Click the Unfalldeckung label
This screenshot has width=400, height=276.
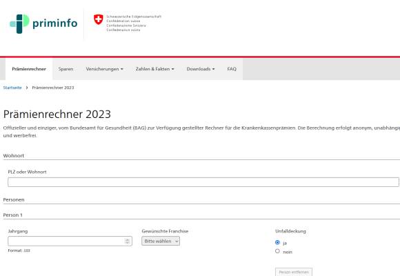point(290,231)
